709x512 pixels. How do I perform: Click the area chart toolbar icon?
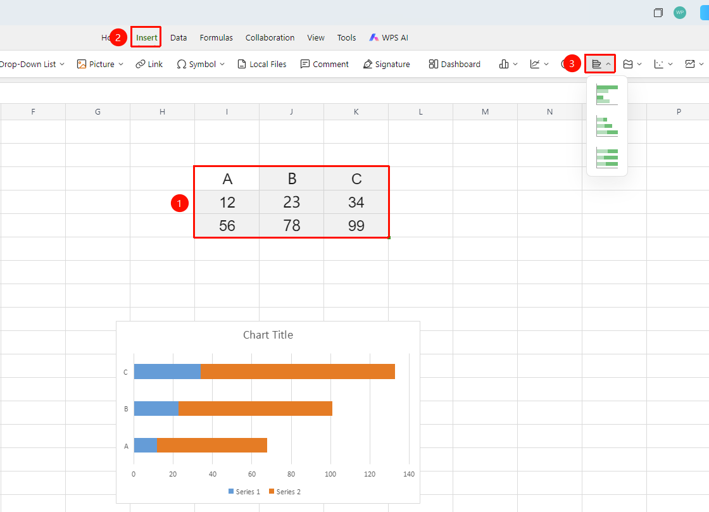tap(627, 64)
